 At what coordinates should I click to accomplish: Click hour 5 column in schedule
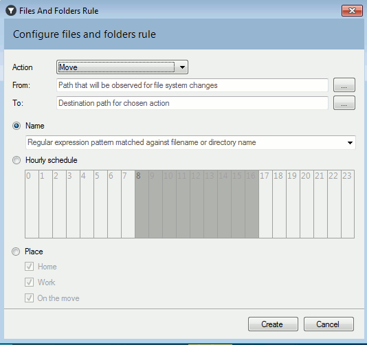tap(100, 204)
